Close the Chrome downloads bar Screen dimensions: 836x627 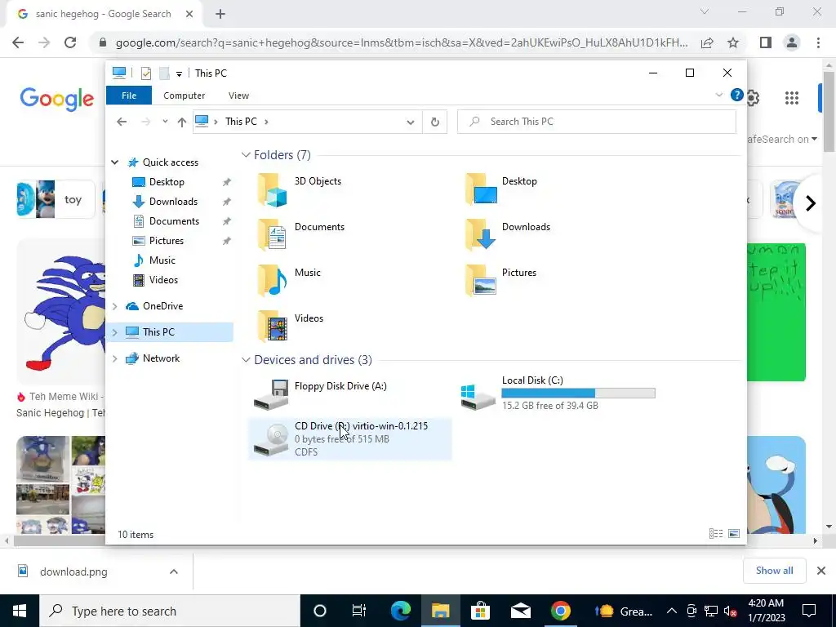point(821,571)
